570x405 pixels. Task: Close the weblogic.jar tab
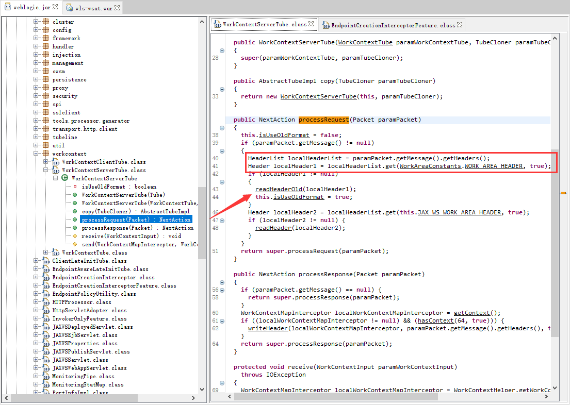pyautogui.click(x=55, y=7)
